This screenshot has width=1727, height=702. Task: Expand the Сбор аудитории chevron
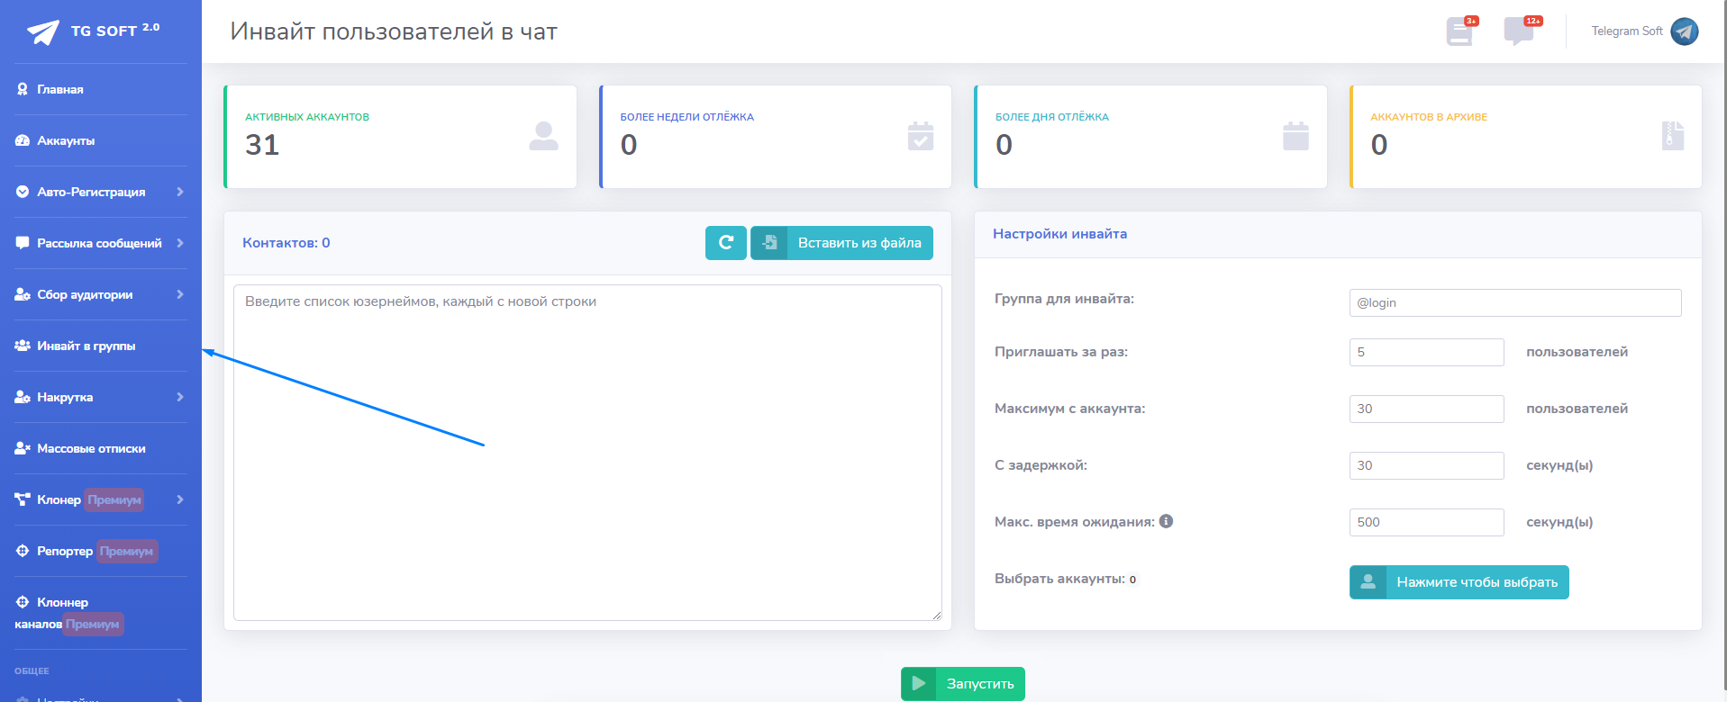[180, 294]
